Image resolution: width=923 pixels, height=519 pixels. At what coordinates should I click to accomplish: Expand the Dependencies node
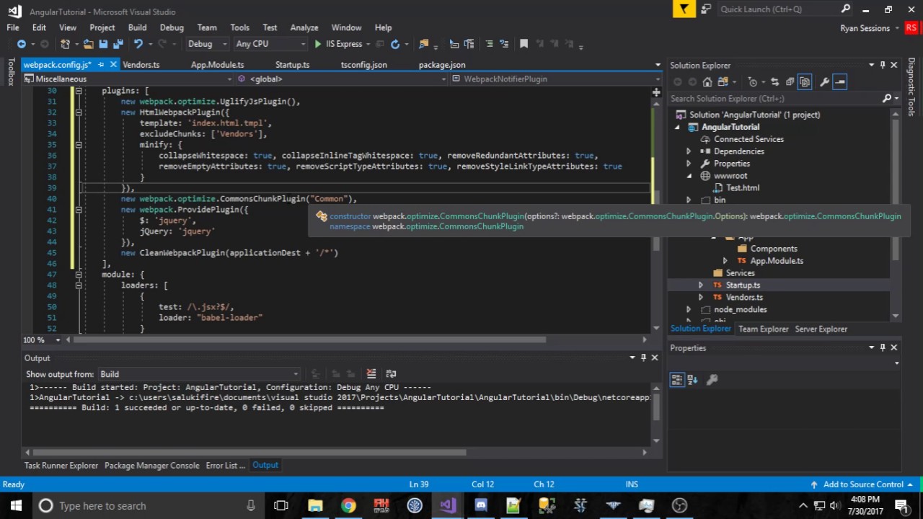689,151
